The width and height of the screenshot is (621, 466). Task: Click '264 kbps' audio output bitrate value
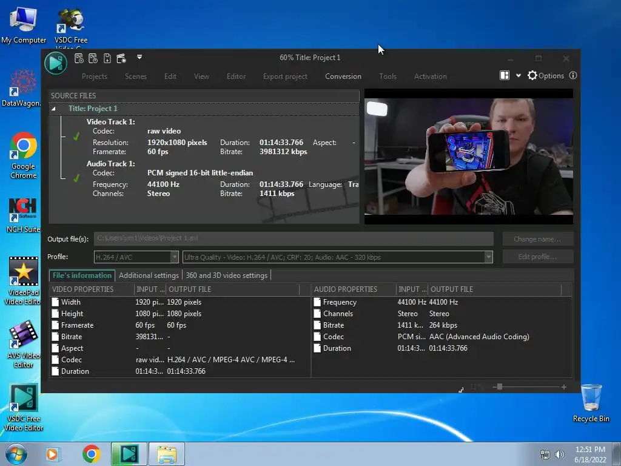[443, 325]
